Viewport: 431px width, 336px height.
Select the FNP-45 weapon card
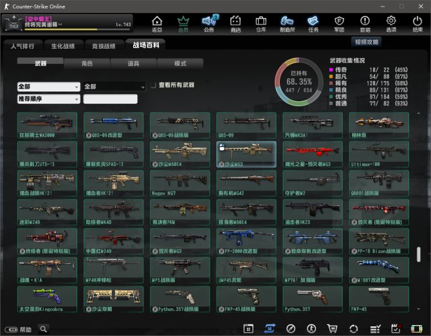[379, 299]
